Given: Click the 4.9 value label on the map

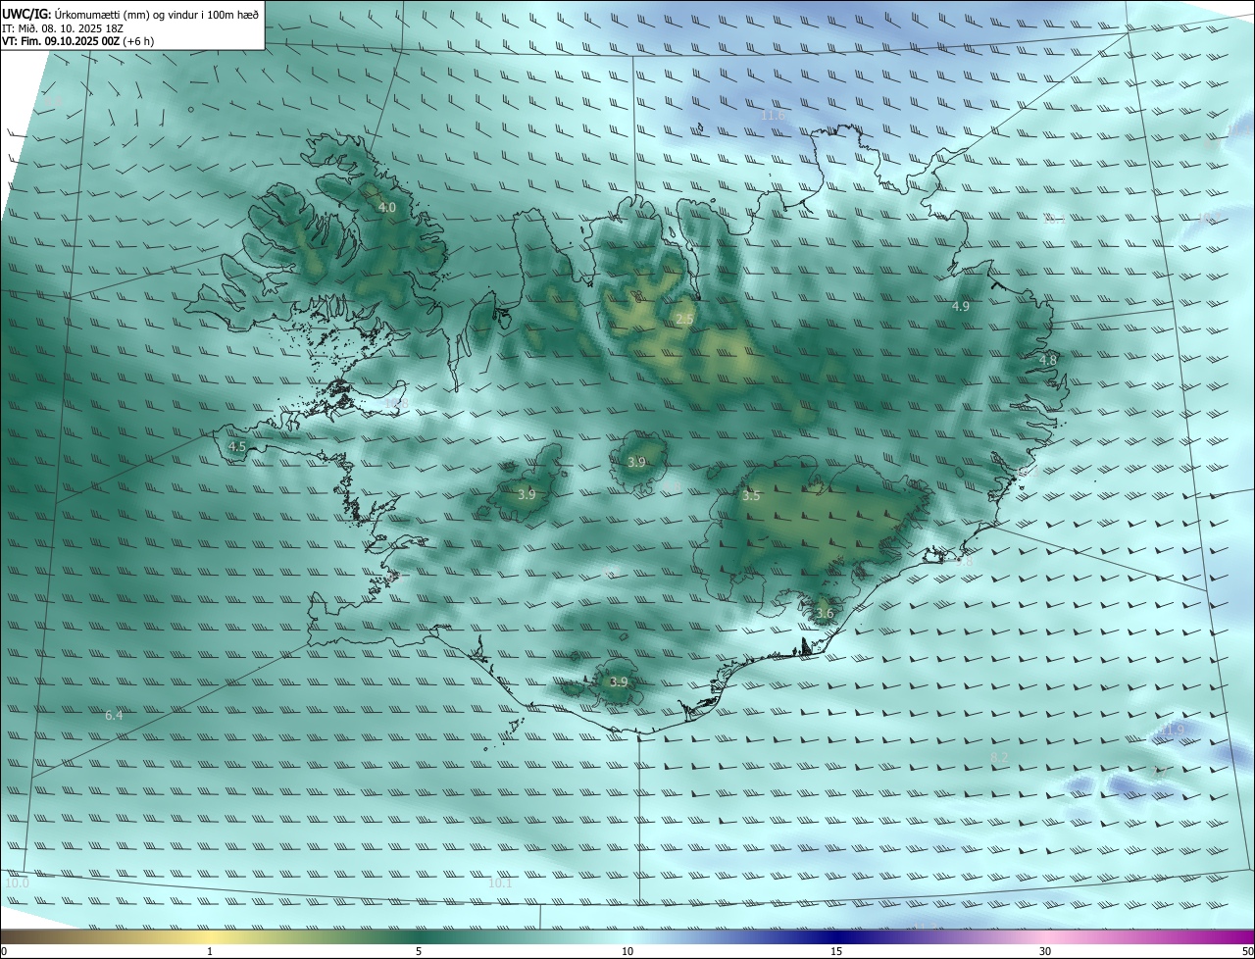Looking at the screenshot, I should coord(961,307).
